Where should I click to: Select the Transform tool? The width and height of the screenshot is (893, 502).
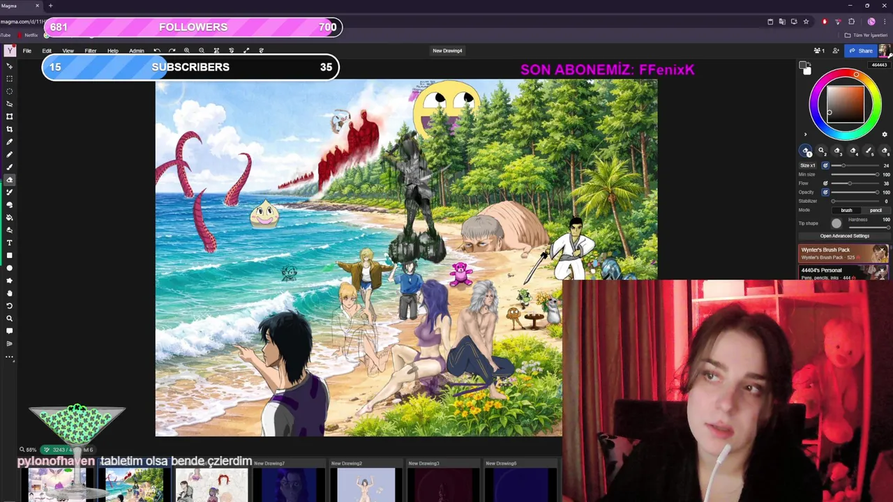[x=10, y=116]
